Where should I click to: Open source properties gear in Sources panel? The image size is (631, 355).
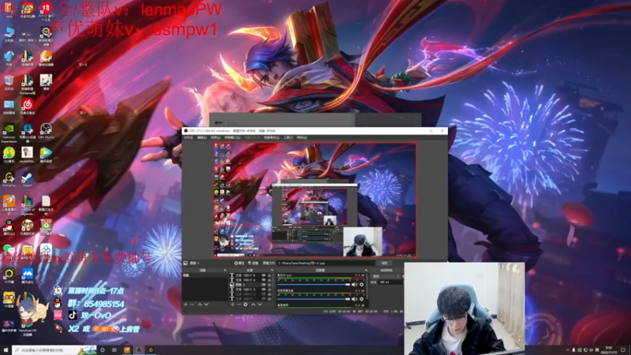point(245,305)
